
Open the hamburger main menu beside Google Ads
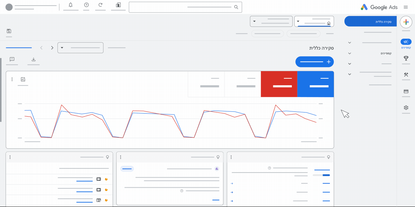[406, 7]
